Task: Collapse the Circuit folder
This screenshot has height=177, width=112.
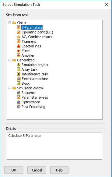Action: 10,23
